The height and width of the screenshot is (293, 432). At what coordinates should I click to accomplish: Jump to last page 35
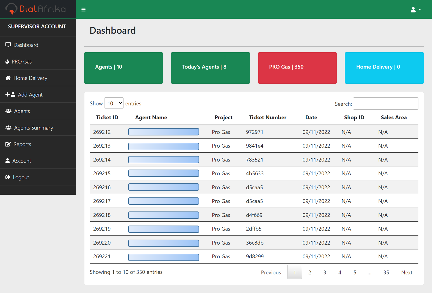[386, 272]
